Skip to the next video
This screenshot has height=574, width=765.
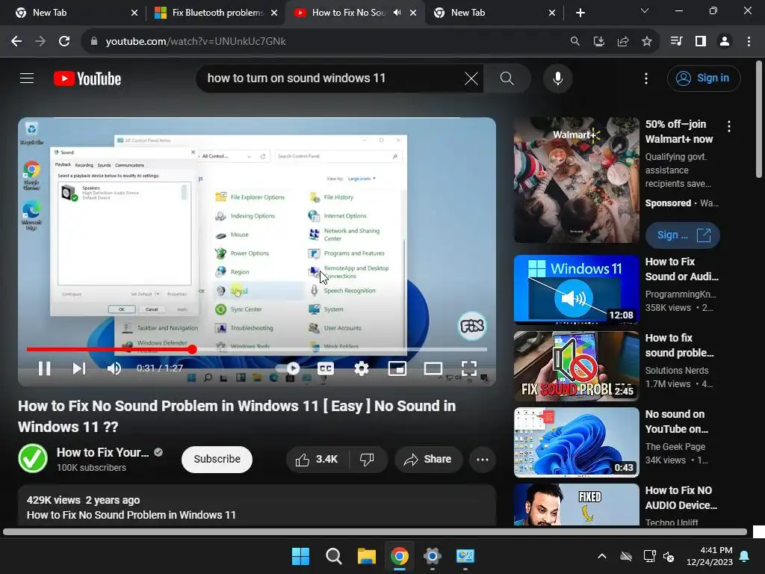tap(79, 368)
